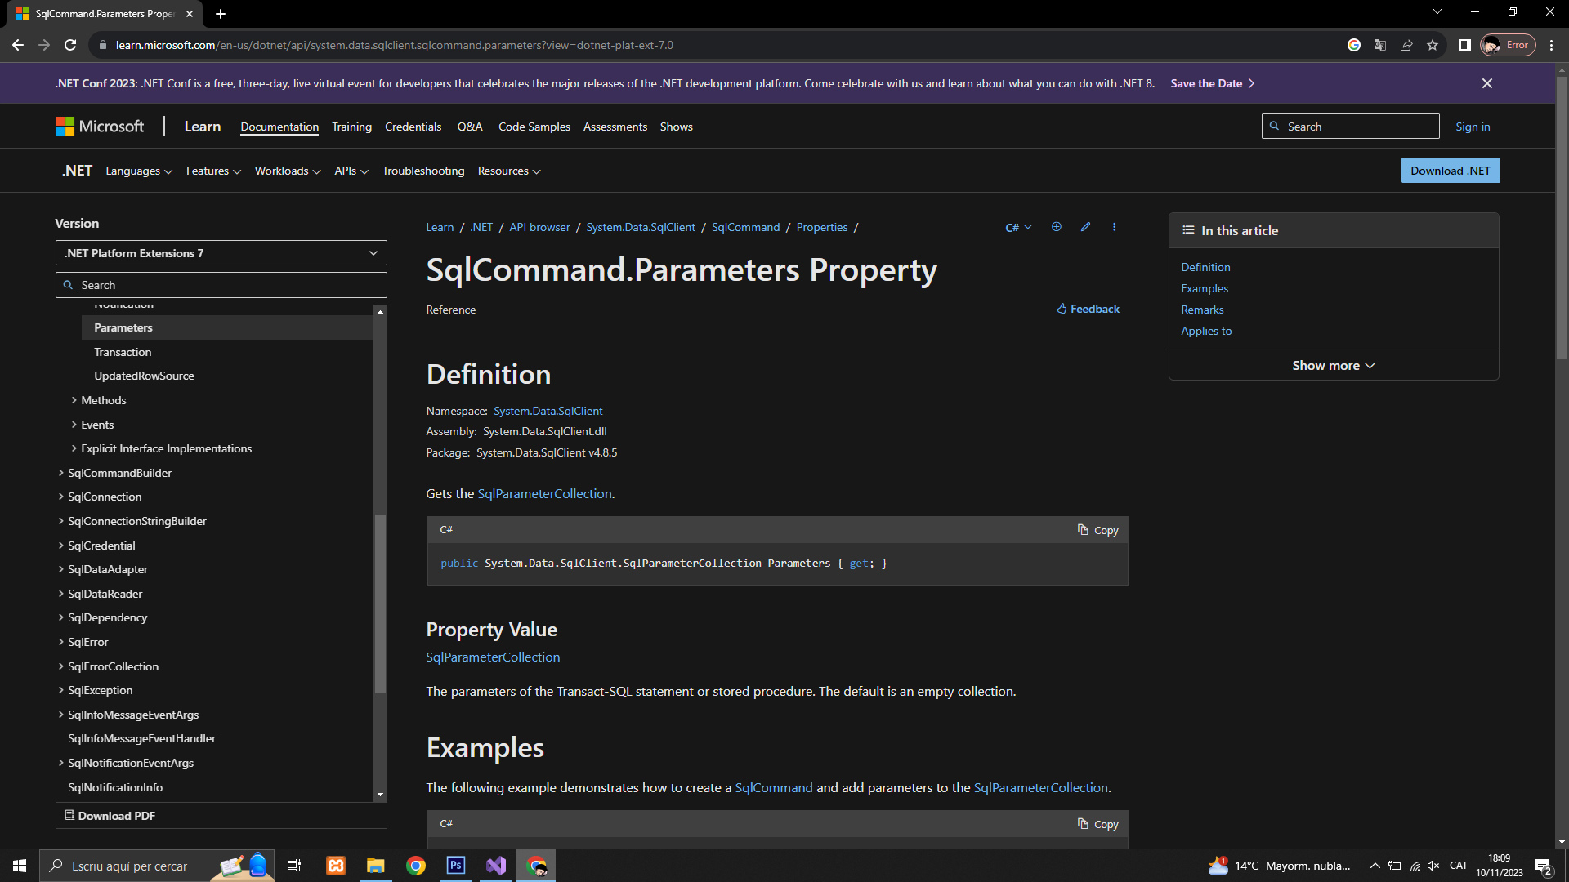The height and width of the screenshot is (882, 1569).
Task: Bookmark this page with star icon
Action: pos(1433,45)
